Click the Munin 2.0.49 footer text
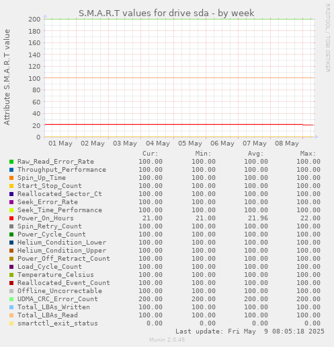The width and height of the screenshot is (334, 347). coord(167,340)
